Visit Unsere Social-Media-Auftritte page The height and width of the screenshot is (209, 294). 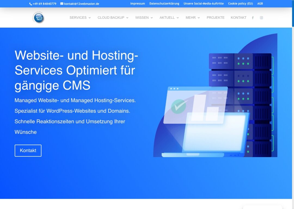[203, 4]
